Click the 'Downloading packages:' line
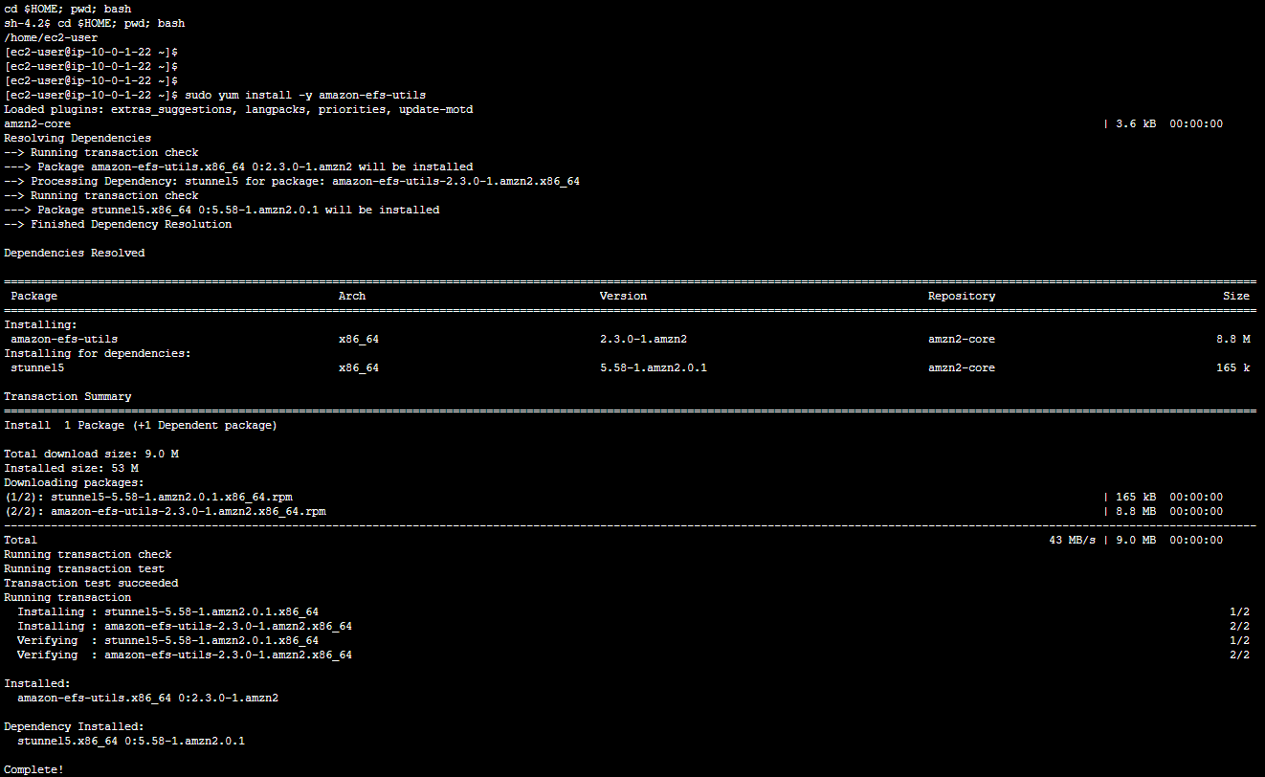This screenshot has height=777, width=1265. click(x=75, y=482)
